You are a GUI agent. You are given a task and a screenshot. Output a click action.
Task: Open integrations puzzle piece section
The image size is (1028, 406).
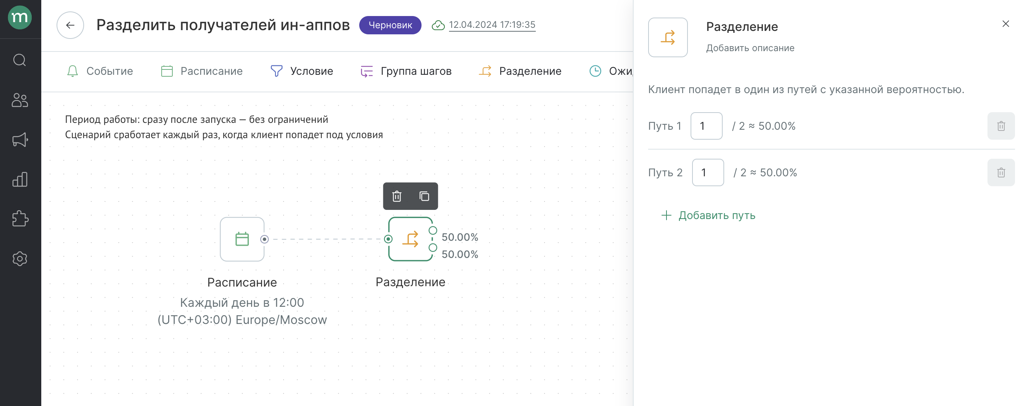pyautogui.click(x=20, y=219)
